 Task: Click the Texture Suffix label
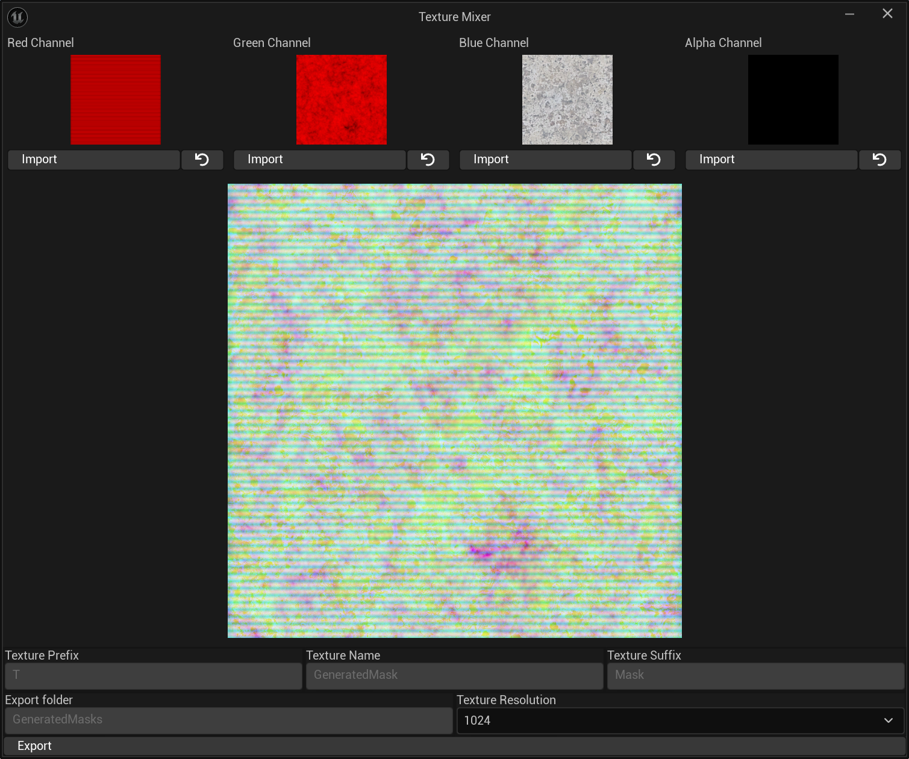[x=644, y=655]
